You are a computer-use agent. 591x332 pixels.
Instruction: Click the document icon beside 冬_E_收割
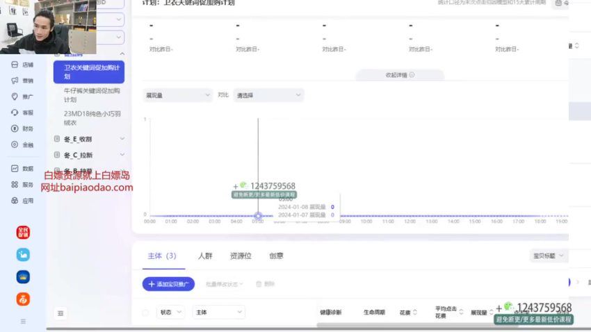[57, 139]
